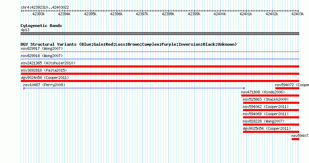Click the 42395k ruler label
This screenshot has height=163, width=309.
coord(90,14)
